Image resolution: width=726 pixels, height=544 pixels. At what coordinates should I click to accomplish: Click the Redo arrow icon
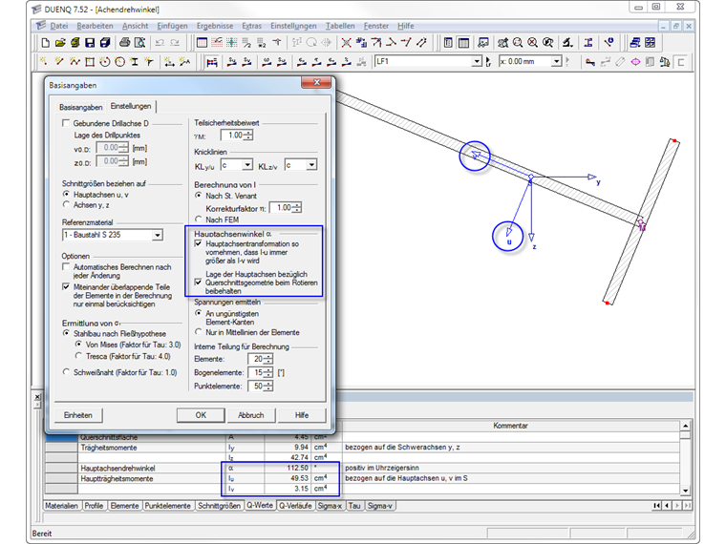[x=175, y=43]
